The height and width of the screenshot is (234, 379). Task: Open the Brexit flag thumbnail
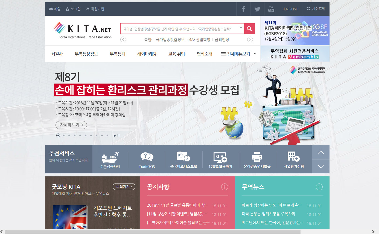click(x=70, y=217)
